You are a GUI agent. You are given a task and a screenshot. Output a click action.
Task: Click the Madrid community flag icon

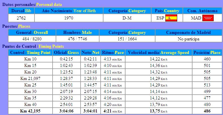(208, 18)
